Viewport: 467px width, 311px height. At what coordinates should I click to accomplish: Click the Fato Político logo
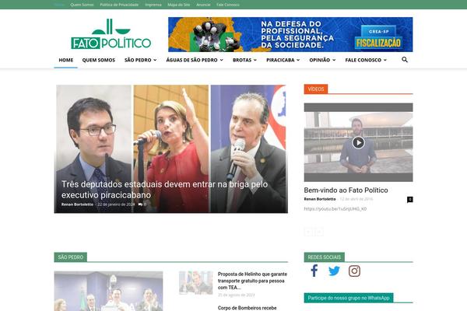[x=111, y=34]
